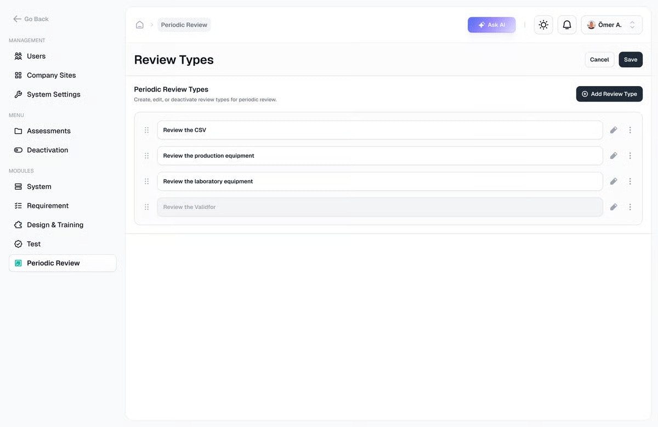Open options menu for Review the Validfor
The height and width of the screenshot is (427, 658).
click(630, 207)
